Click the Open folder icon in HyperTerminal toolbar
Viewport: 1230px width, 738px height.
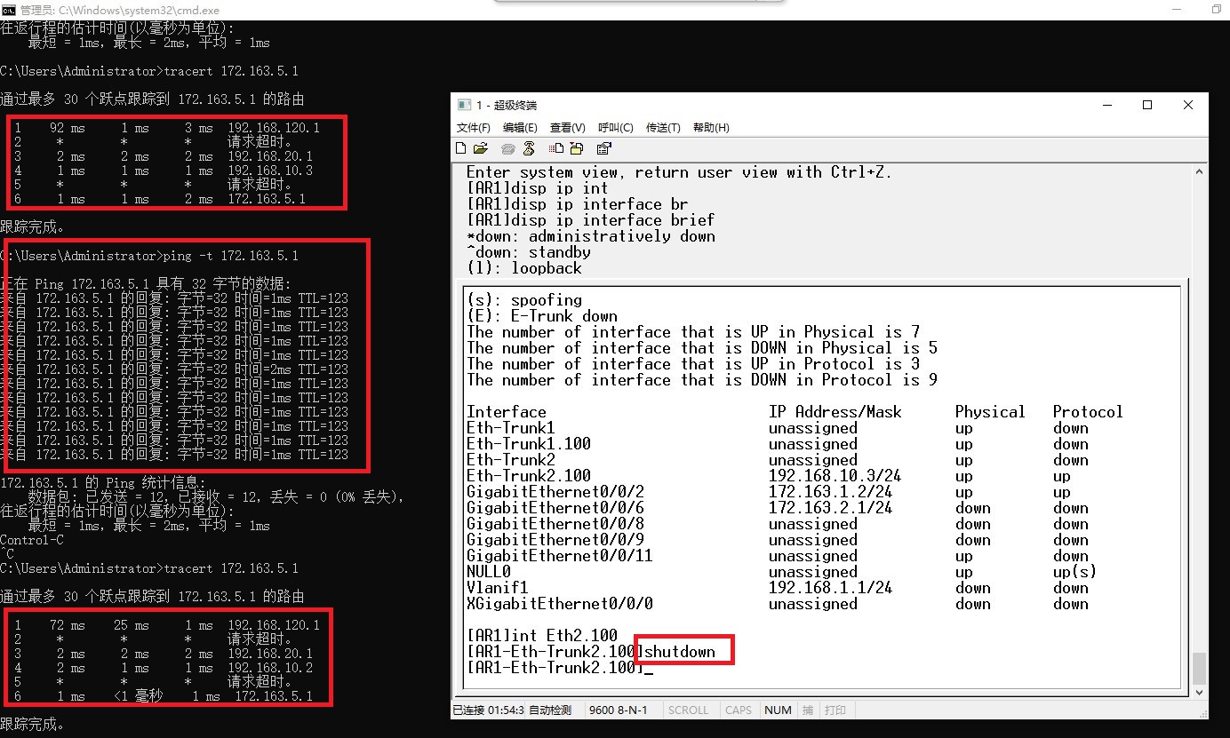pos(481,148)
